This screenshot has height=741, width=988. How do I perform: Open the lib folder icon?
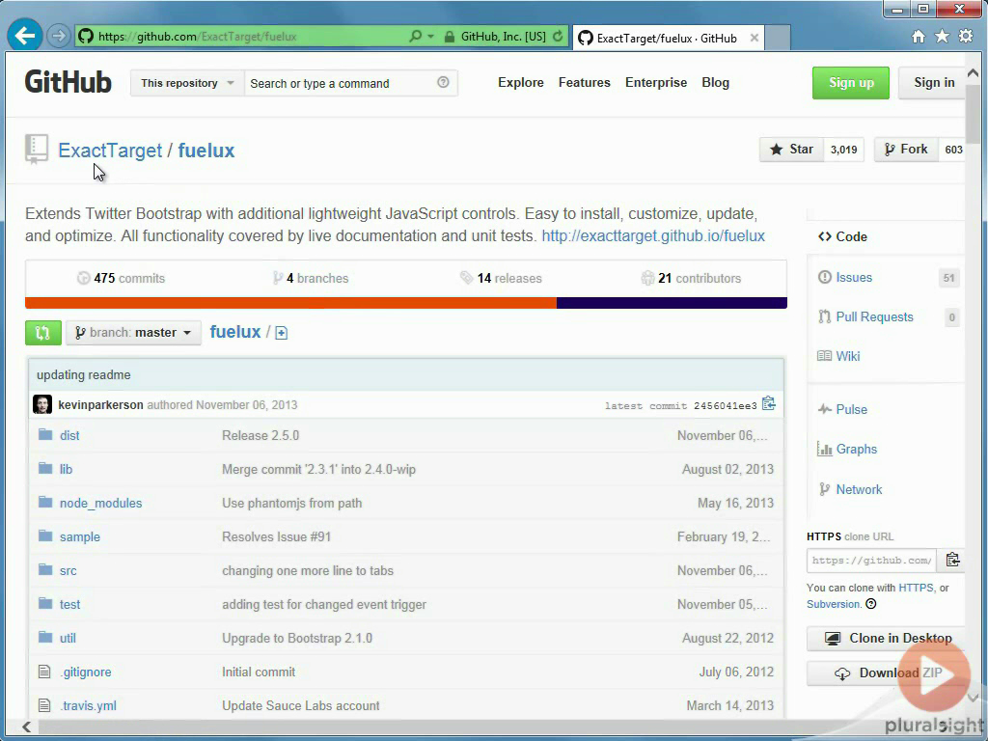point(45,468)
